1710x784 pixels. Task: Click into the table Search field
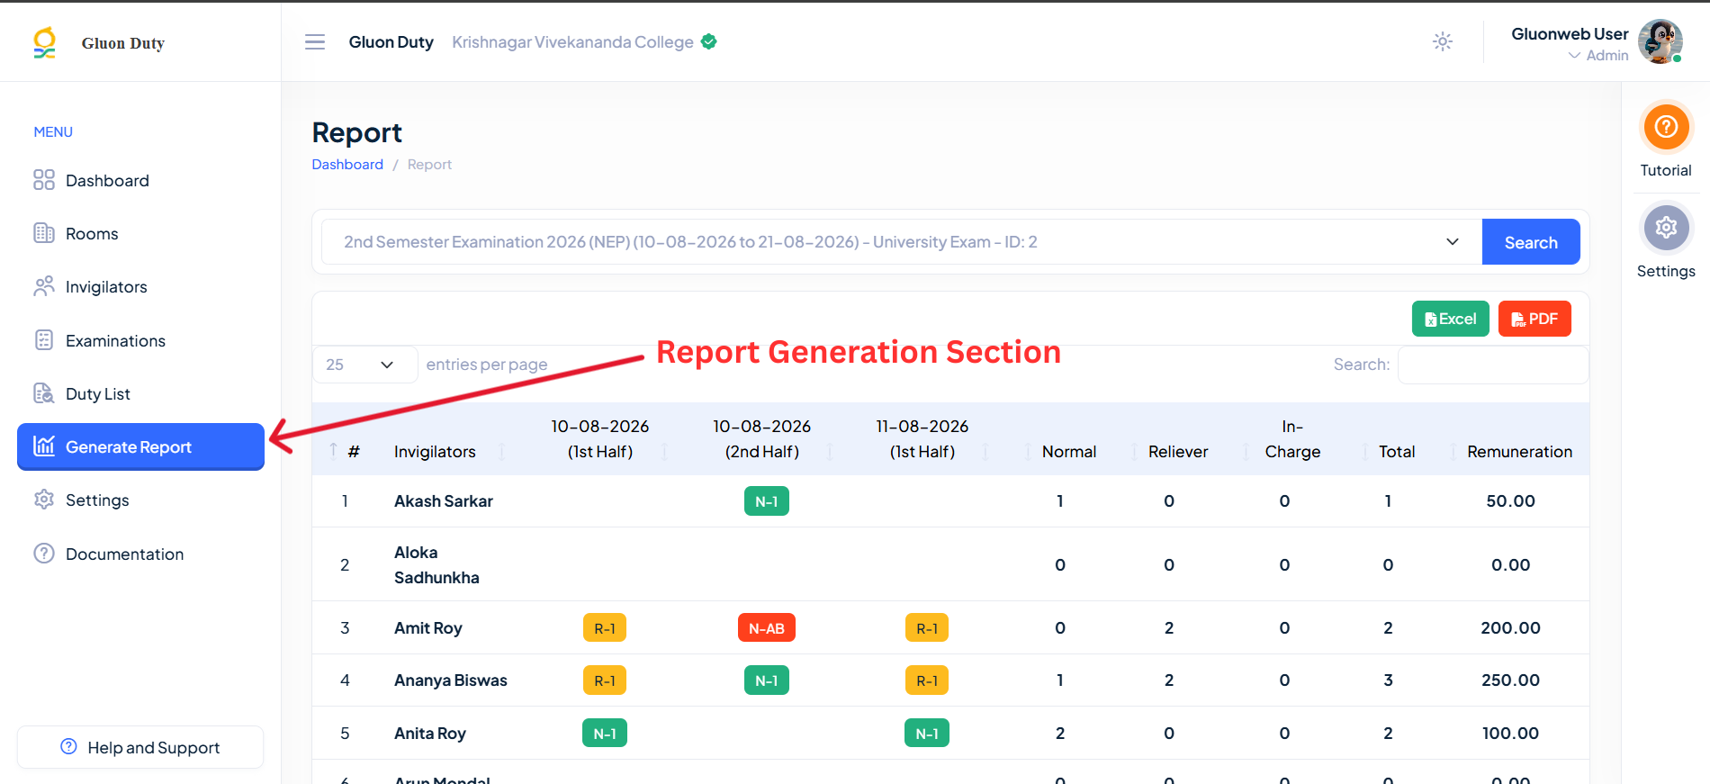(1493, 365)
